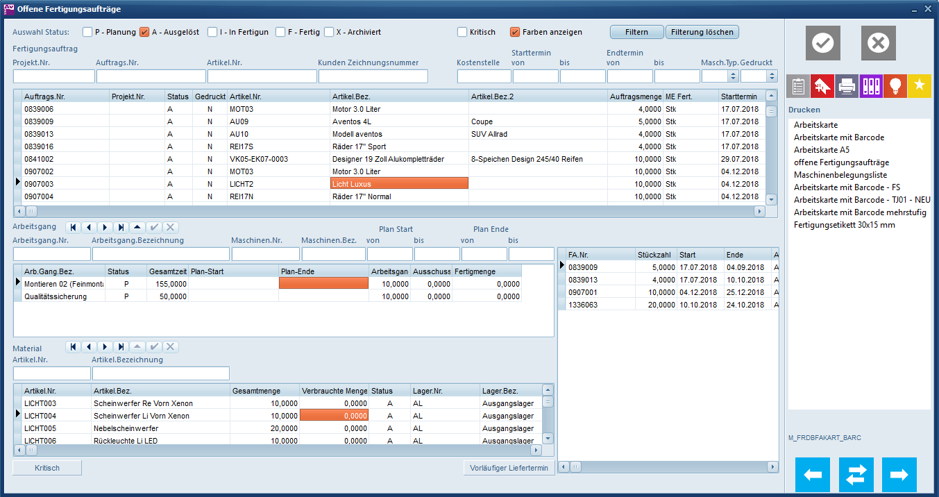Open the Gedruckt dropdown
Viewport: 939px width, 497px height.
(772, 76)
